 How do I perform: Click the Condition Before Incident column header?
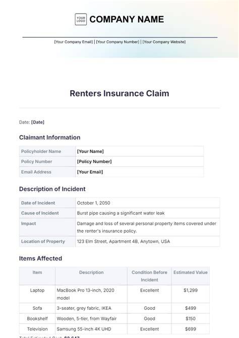click(x=149, y=276)
